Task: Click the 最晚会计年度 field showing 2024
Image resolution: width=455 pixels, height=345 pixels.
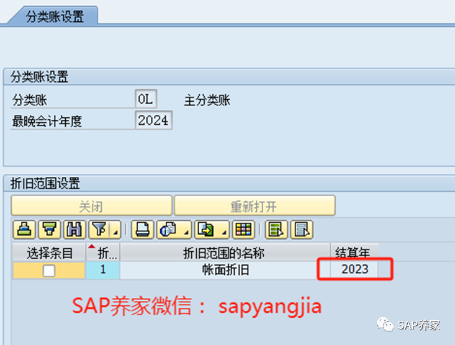Action: pos(153,120)
